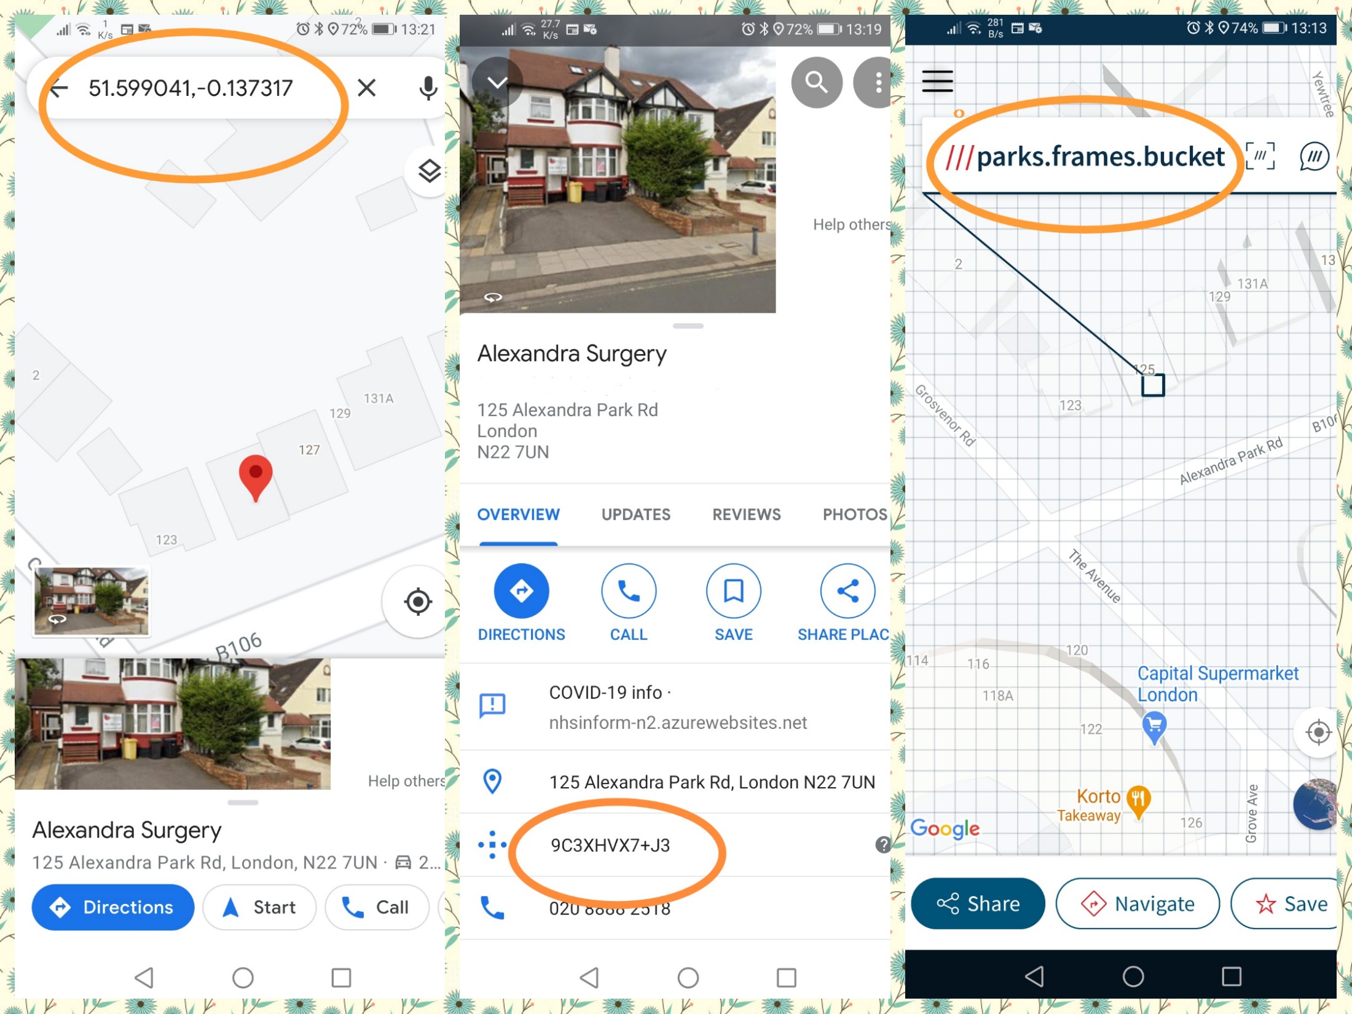This screenshot has height=1014, width=1352.
Task: Tap the what3words Share button
Action: pos(978,903)
